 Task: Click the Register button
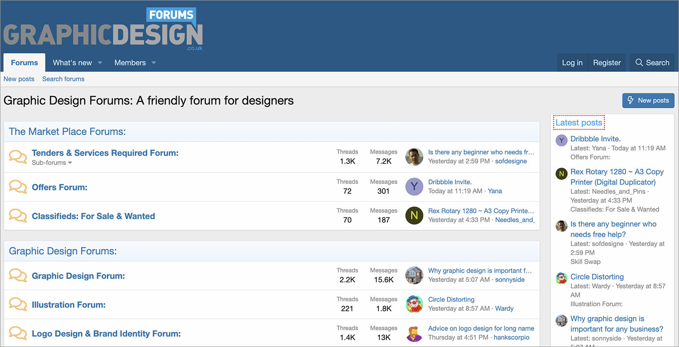tap(607, 62)
